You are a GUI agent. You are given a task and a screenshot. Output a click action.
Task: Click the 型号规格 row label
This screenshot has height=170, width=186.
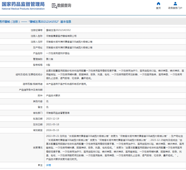(x=38, y=65)
